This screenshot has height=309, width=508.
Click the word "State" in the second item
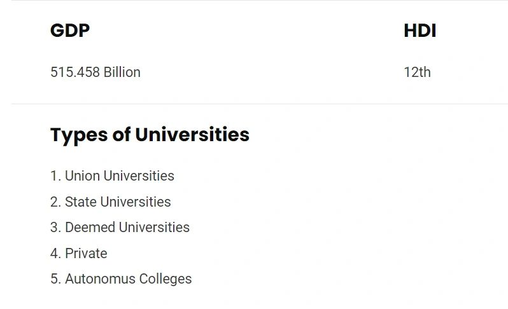(81, 202)
